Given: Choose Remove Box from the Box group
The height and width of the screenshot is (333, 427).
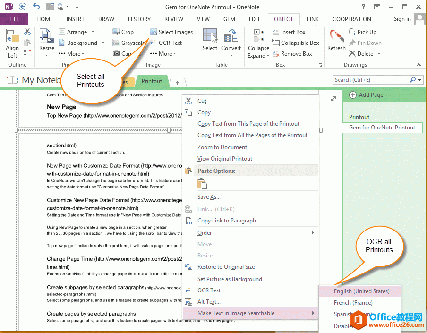Looking at the screenshot, I should [294, 53].
